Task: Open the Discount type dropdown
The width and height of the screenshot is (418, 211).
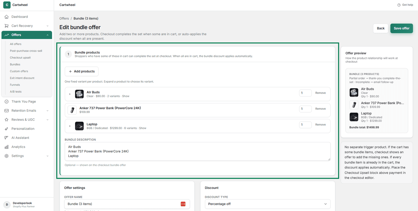Action: coord(268,204)
